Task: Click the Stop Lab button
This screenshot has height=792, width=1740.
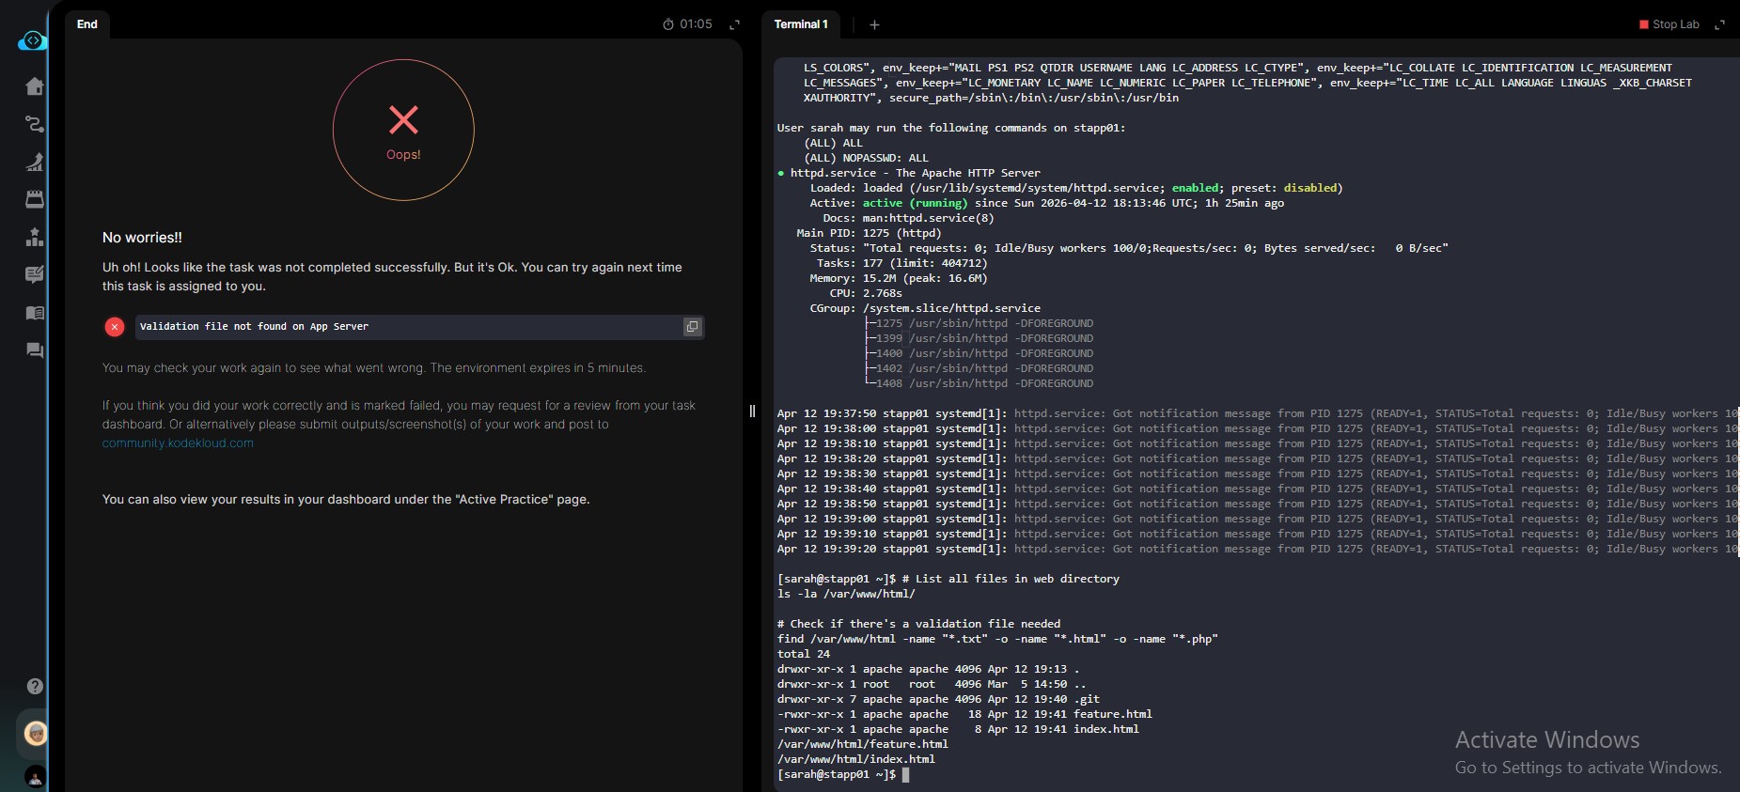Action: pyautogui.click(x=1669, y=24)
